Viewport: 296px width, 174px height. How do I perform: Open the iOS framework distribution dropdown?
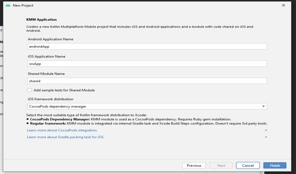pos(147,106)
